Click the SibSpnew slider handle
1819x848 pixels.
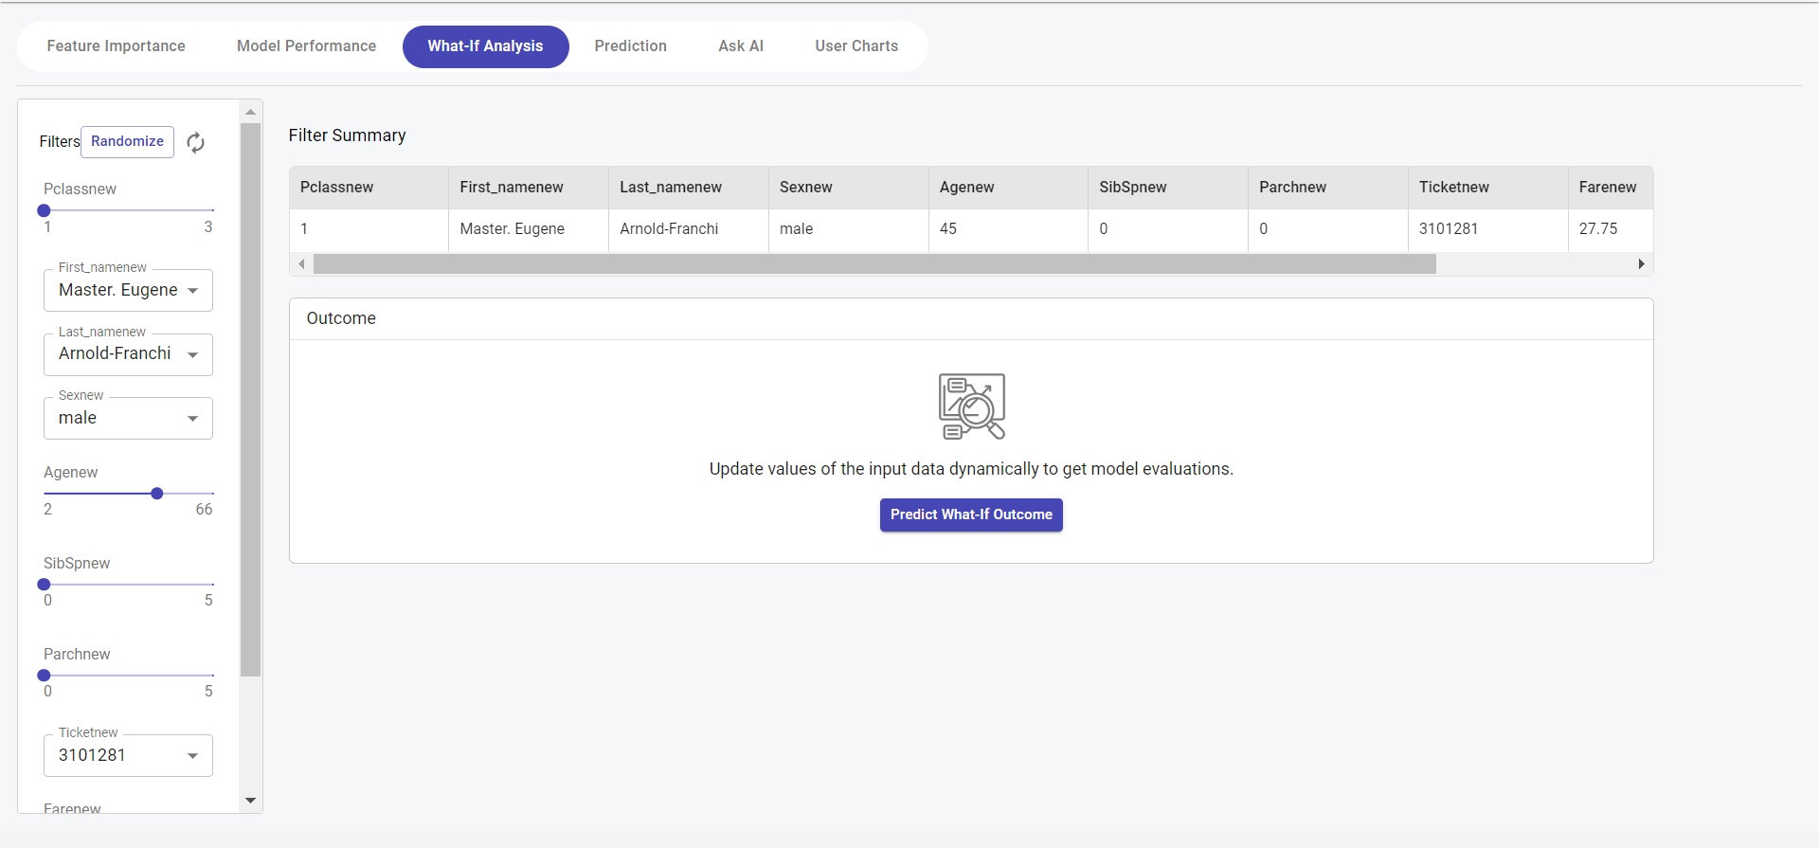point(44,585)
